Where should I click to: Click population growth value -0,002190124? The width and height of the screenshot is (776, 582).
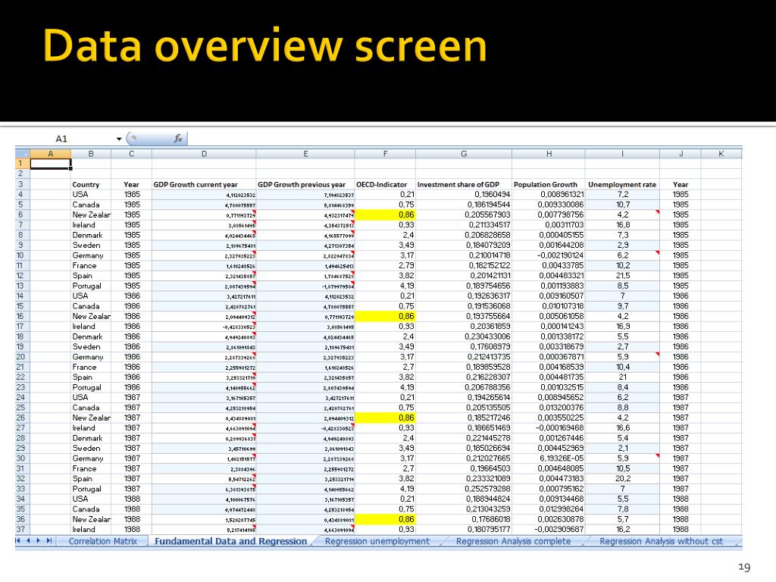click(549, 255)
